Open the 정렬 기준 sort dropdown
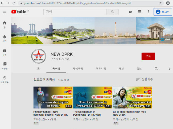The width and height of the screenshot is (173, 129). coord(145,80)
